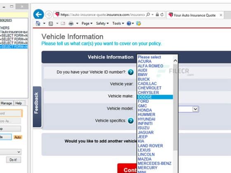Select MERCURY in make list

click(x=148, y=168)
